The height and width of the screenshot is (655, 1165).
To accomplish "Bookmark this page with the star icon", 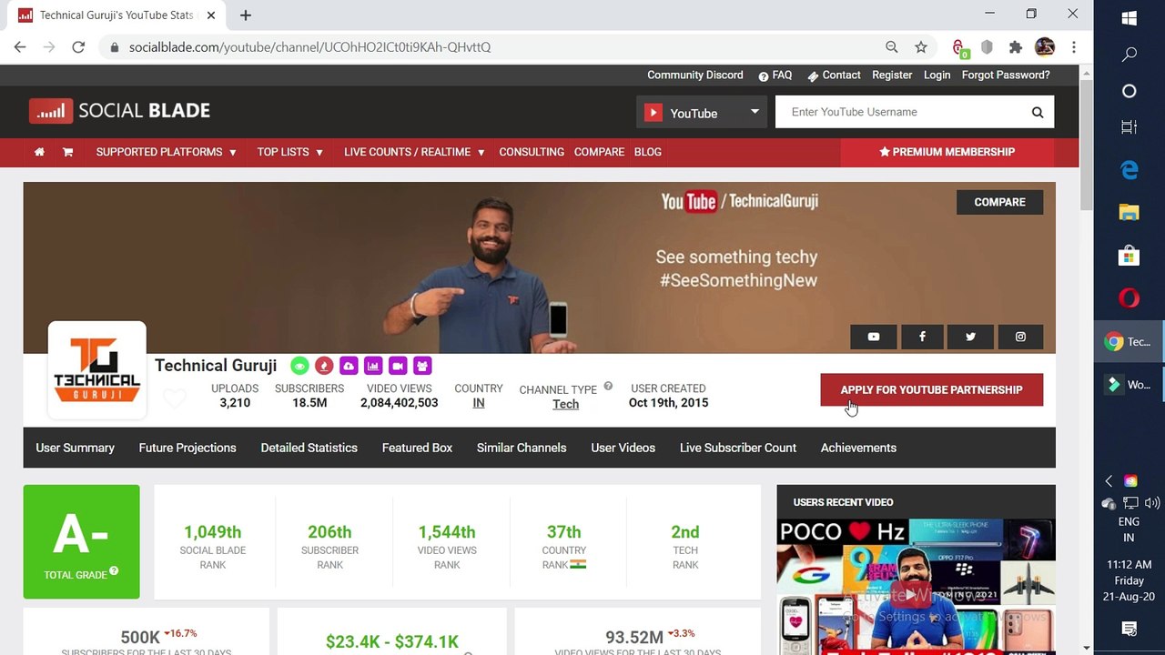I will 921,47.
